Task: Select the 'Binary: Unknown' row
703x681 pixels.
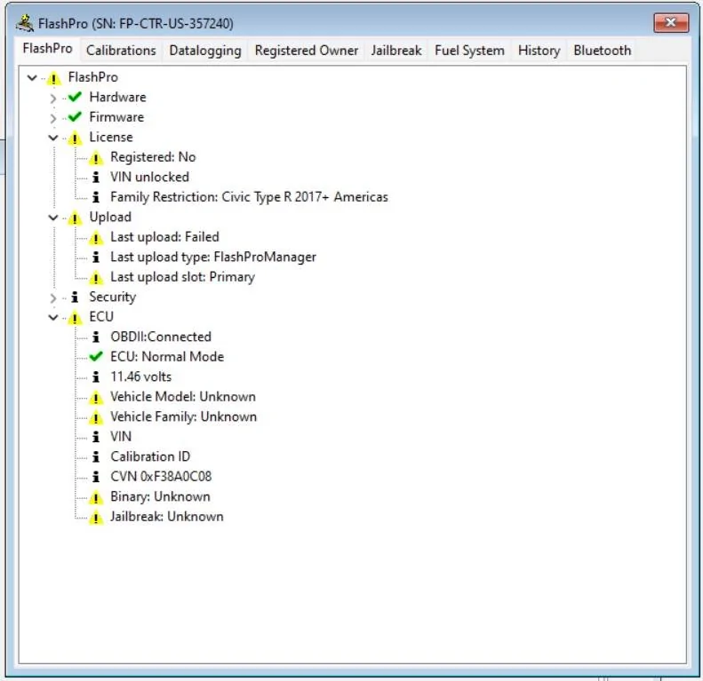Action: (x=160, y=496)
